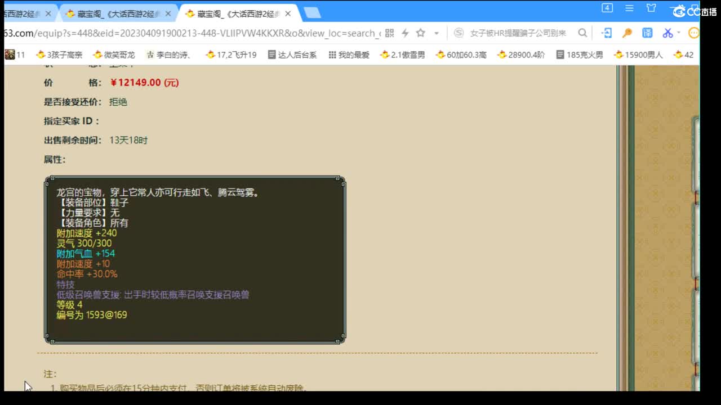Click the 附加速度 +240 attribute

(87, 233)
